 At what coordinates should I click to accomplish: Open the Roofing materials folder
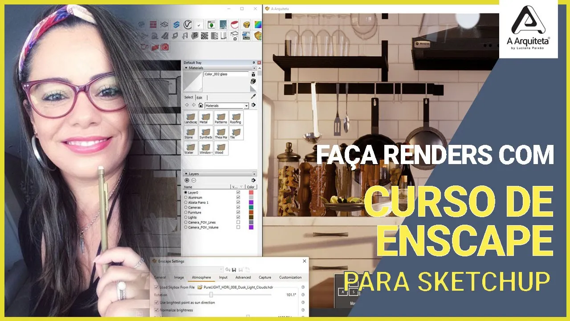[x=236, y=119]
